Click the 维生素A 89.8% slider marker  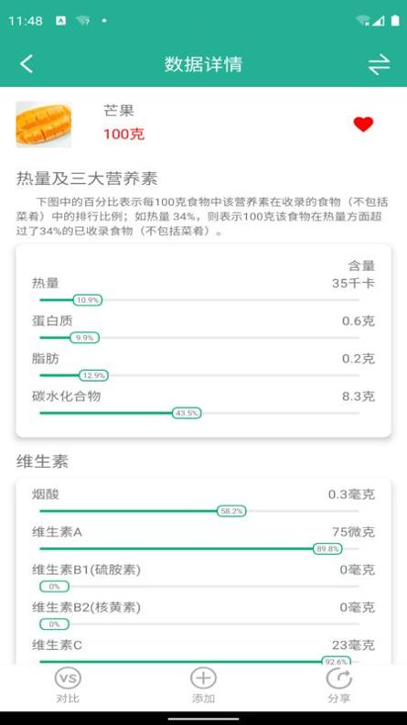pyautogui.click(x=327, y=549)
